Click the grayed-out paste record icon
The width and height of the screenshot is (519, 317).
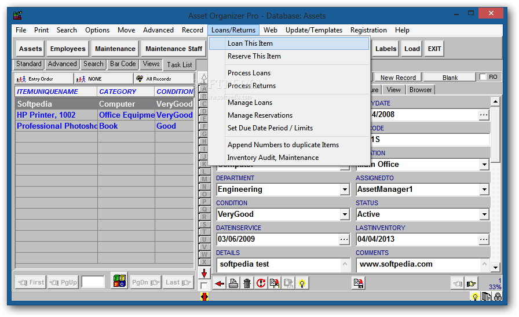(x=288, y=283)
